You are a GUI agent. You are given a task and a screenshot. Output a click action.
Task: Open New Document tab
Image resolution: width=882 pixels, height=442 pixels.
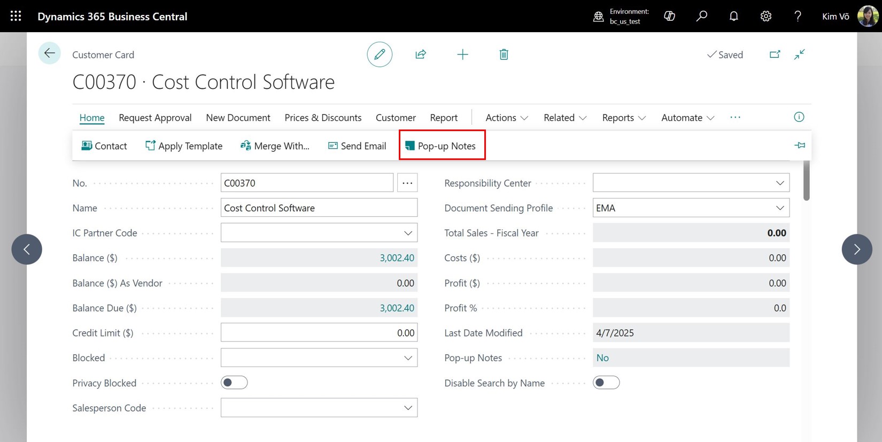[x=238, y=117]
